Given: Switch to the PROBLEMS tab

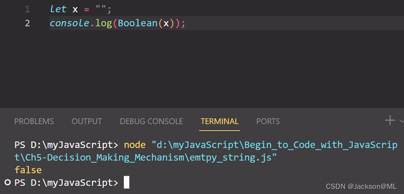Looking at the screenshot, I should [34, 121].
